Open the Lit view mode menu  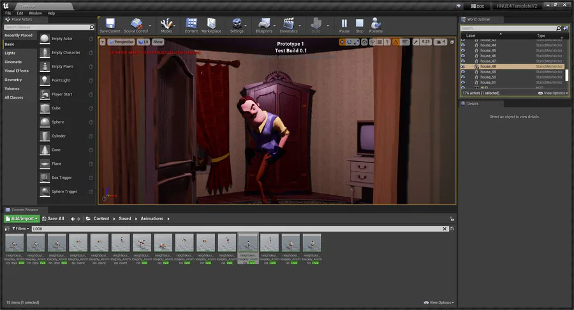coord(143,42)
